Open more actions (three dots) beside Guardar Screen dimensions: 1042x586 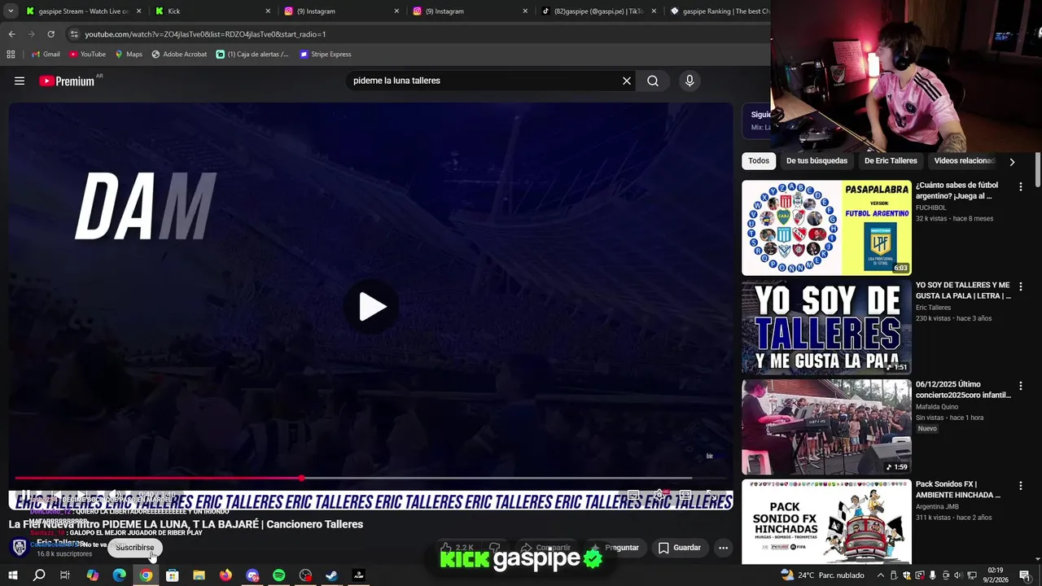coord(723,548)
